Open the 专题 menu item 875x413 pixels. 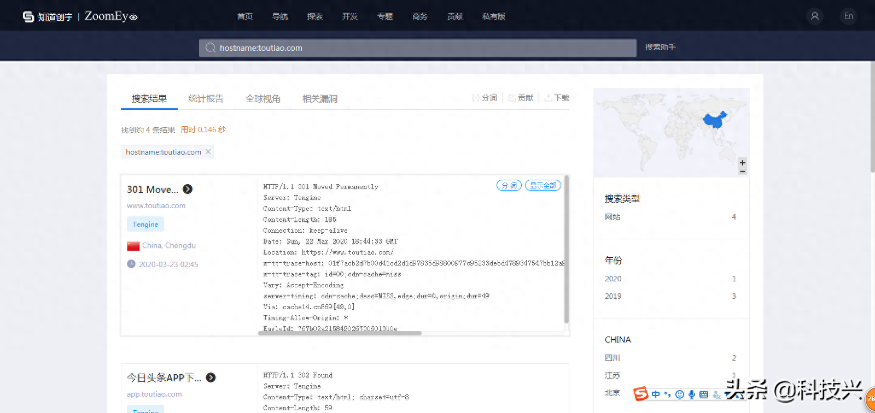385,16
